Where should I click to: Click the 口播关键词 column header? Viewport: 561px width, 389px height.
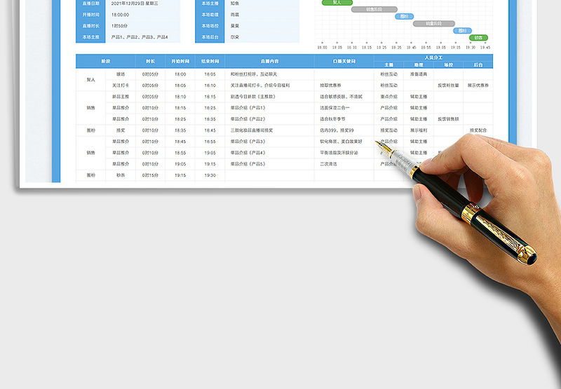(344, 62)
